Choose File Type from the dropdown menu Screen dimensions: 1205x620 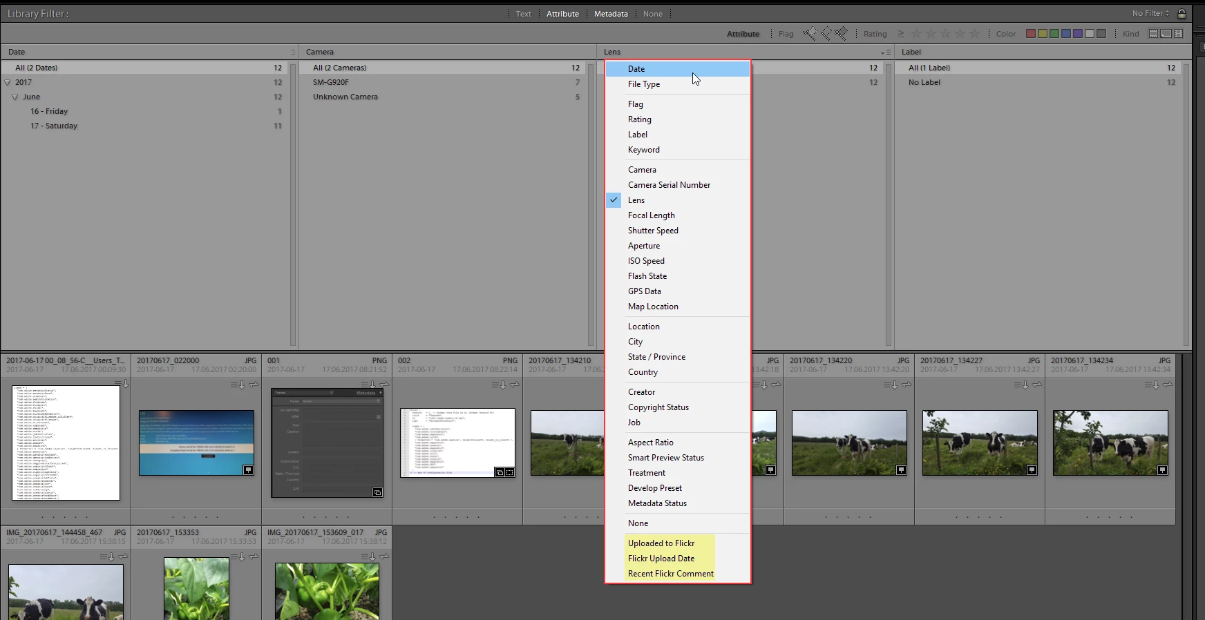[678, 84]
